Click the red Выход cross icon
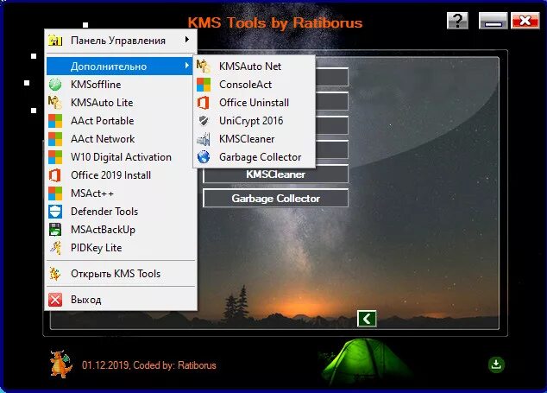The image size is (547, 393). (x=55, y=300)
